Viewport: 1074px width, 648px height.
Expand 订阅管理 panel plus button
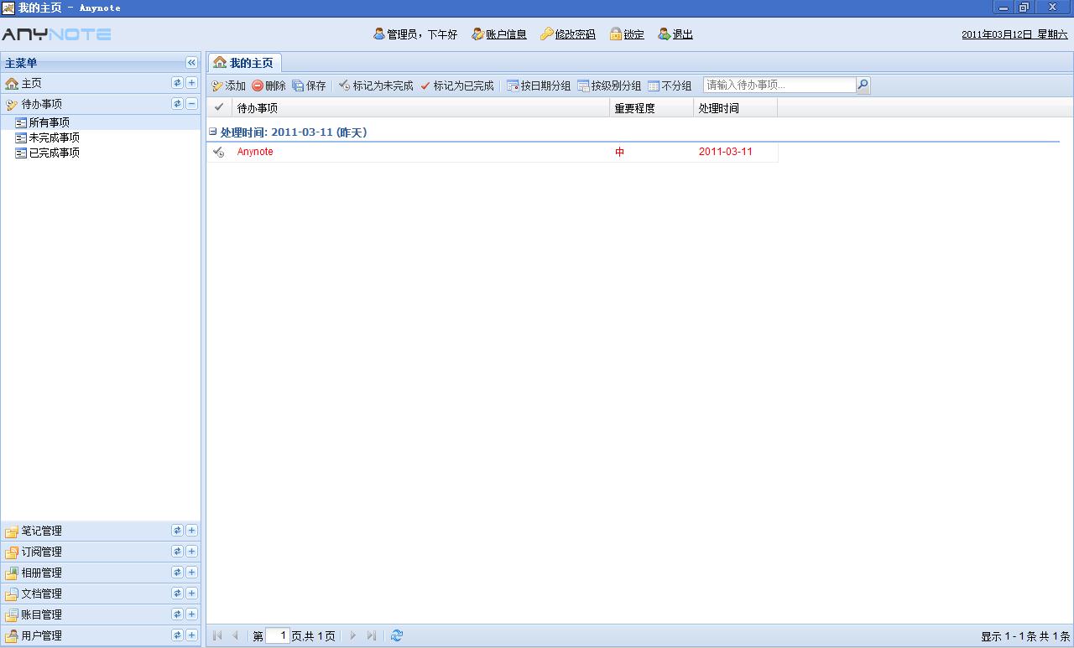pyautogui.click(x=191, y=551)
